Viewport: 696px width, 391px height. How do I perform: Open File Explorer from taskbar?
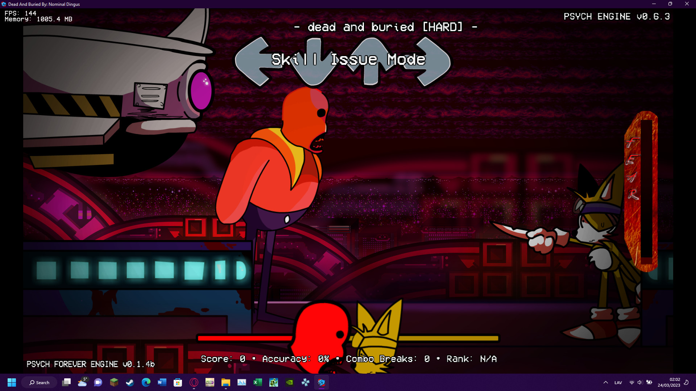pyautogui.click(x=226, y=382)
